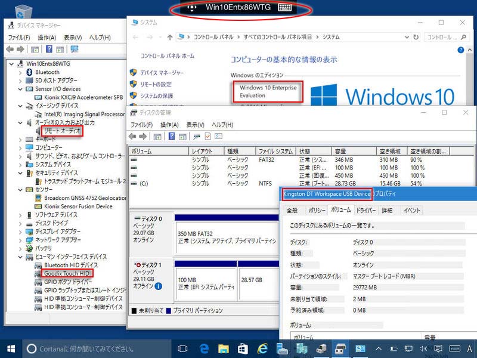The height and width of the screenshot is (358, 477).
Task: Click the ディスク 1 label box
Action: (x=151, y=280)
